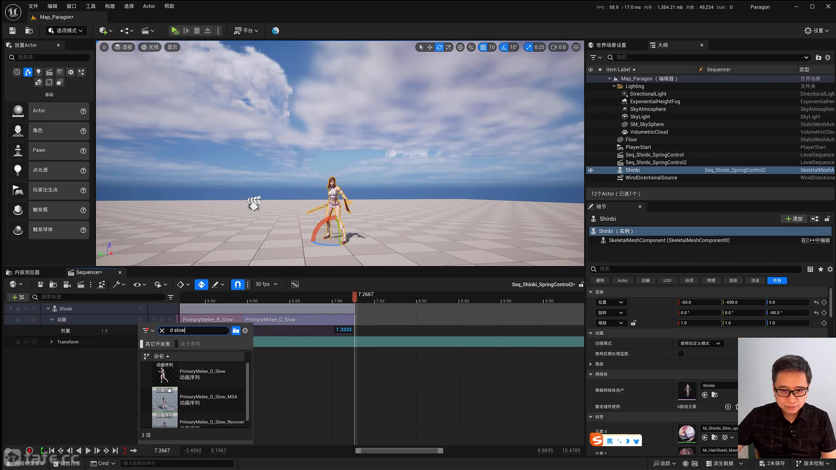Toggle Shinbi visibility eye in outliner

[590, 170]
